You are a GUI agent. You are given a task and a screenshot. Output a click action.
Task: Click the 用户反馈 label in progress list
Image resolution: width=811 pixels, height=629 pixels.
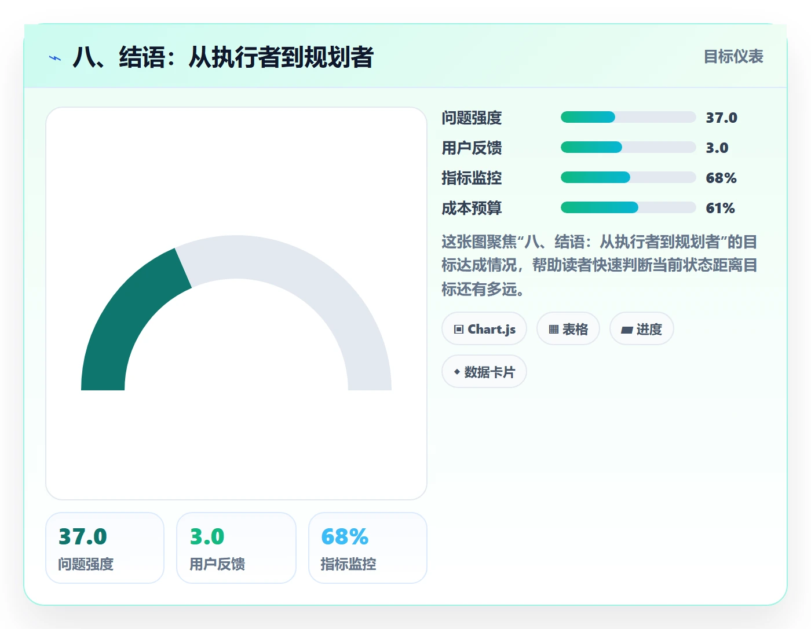(472, 148)
